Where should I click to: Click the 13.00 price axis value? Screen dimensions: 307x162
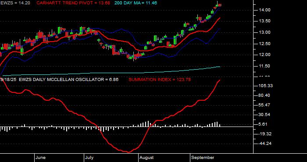[265, 32]
